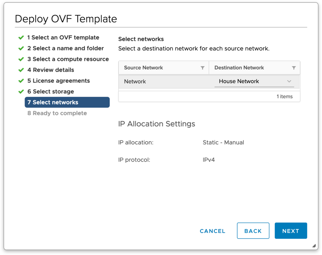Click green checkmark next to 'Select storage'

[21, 91]
